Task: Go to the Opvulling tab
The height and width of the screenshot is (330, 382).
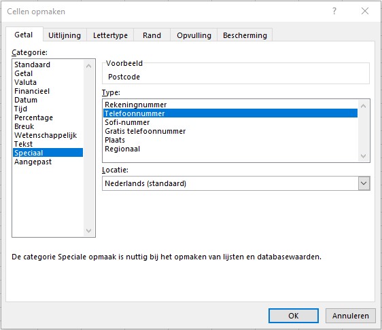Action: pos(194,35)
